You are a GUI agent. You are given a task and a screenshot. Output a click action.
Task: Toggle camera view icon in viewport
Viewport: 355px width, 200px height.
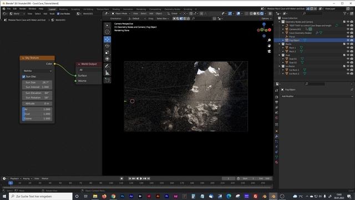269,52
